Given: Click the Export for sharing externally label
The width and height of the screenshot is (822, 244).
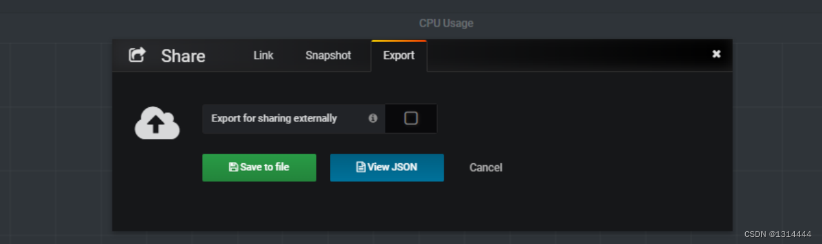Looking at the screenshot, I should [274, 118].
